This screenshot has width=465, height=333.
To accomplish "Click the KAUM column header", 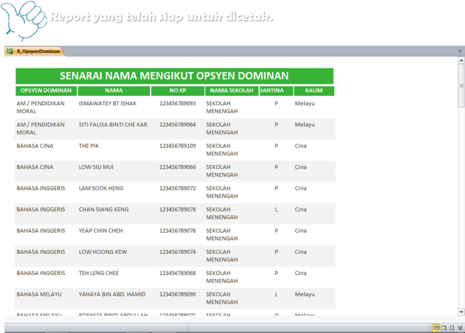I will click(x=314, y=91).
